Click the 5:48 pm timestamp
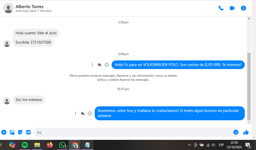Image resolution: width=256 pixels, height=150 pixels. coord(123,54)
